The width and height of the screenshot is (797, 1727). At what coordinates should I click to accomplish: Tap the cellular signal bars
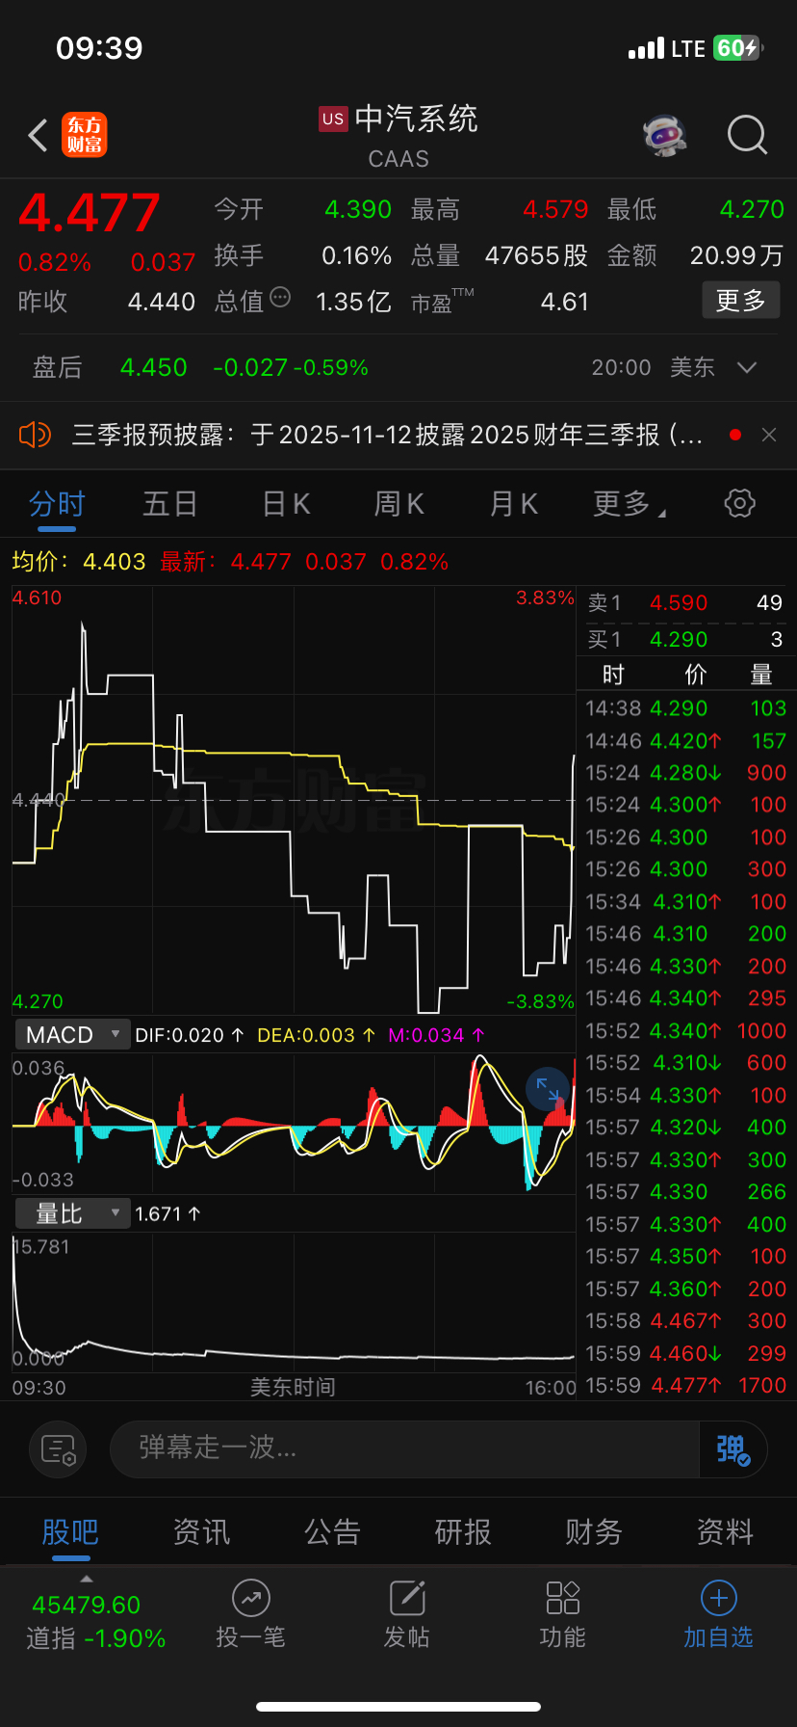(646, 48)
